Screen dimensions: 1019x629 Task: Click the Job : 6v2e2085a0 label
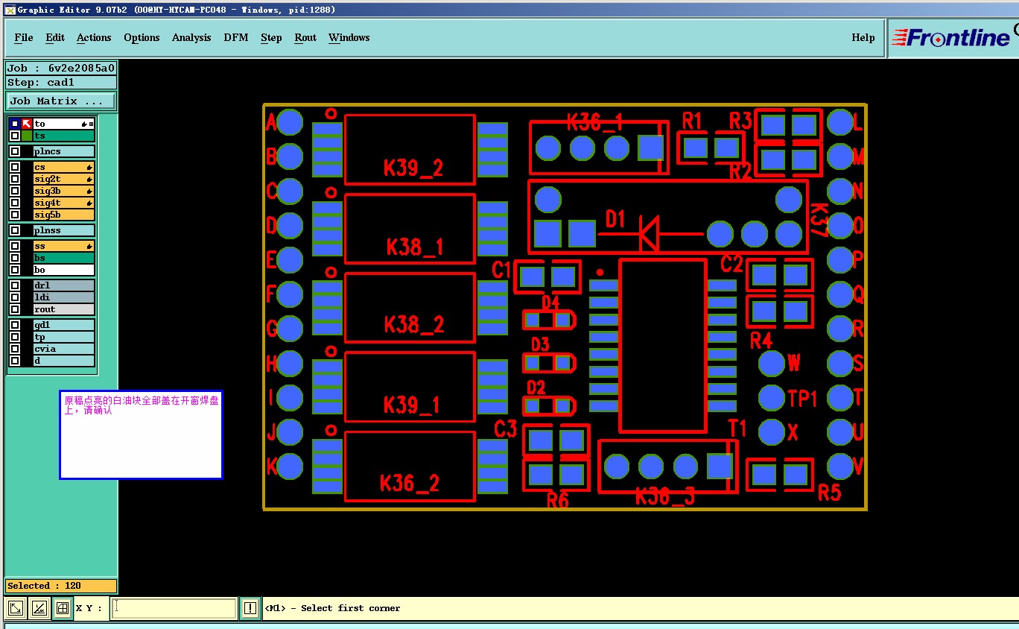pos(61,68)
